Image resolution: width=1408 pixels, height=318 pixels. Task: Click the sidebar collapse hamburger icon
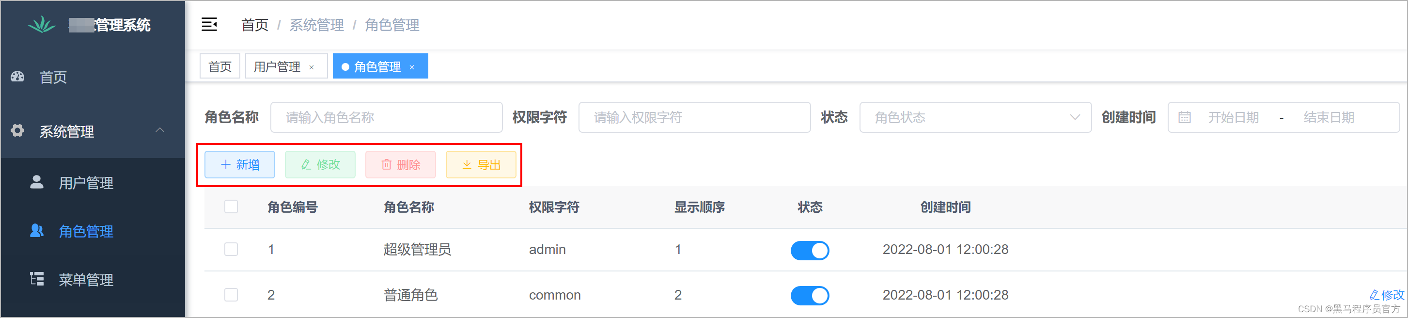[x=210, y=25]
